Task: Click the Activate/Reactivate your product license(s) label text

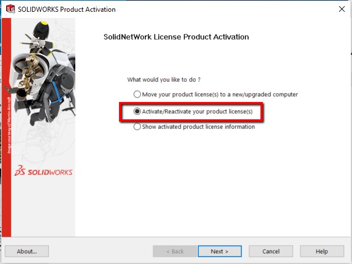Action: coord(197,112)
